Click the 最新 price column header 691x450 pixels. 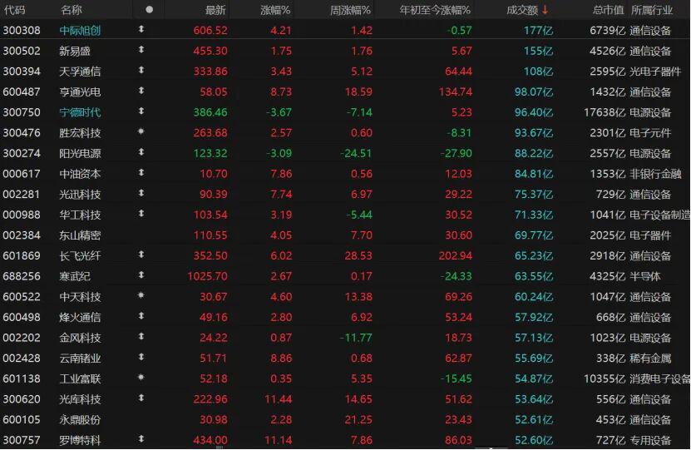coord(215,10)
